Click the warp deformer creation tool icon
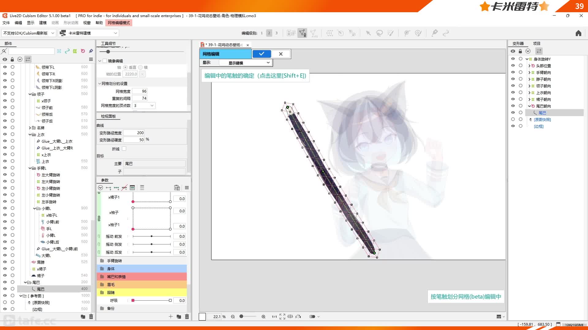The width and height of the screenshot is (588, 330). (330, 33)
